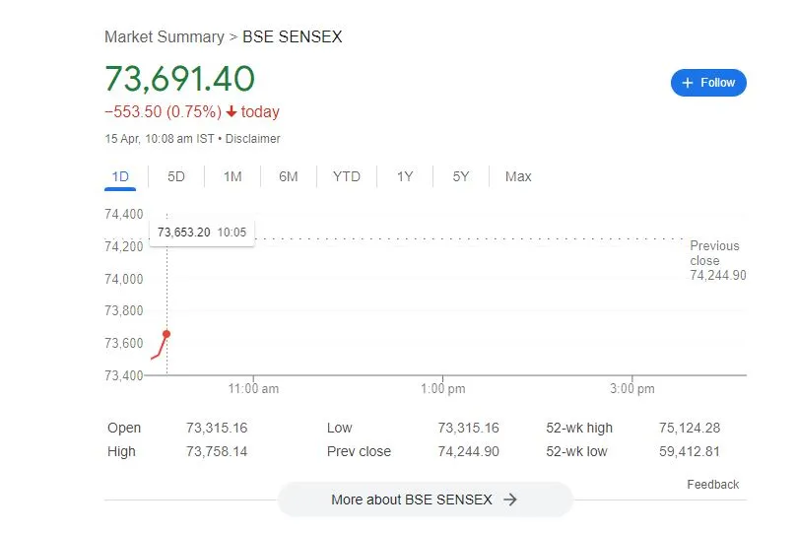The height and width of the screenshot is (533, 797).
Task: Click the 11:00 am time axis label
Action: (253, 389)
